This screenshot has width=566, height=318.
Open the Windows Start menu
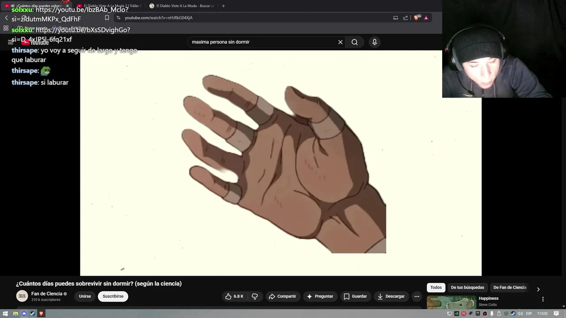tap(5, 314)
